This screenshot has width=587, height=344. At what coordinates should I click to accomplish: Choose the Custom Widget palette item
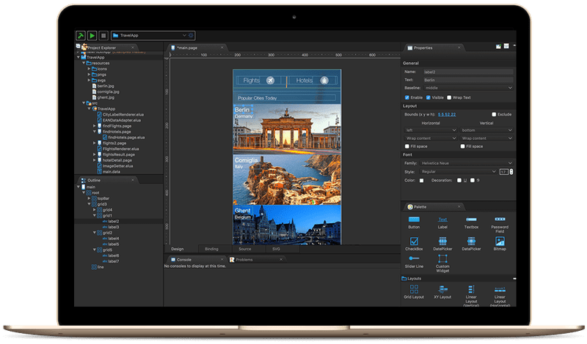[x=442, y=263]
